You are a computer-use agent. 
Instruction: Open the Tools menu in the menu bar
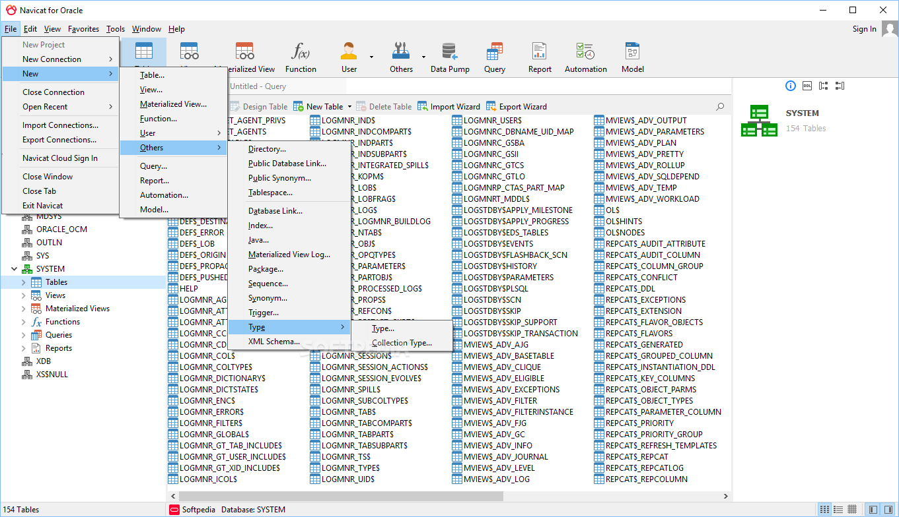coord(116,29)
